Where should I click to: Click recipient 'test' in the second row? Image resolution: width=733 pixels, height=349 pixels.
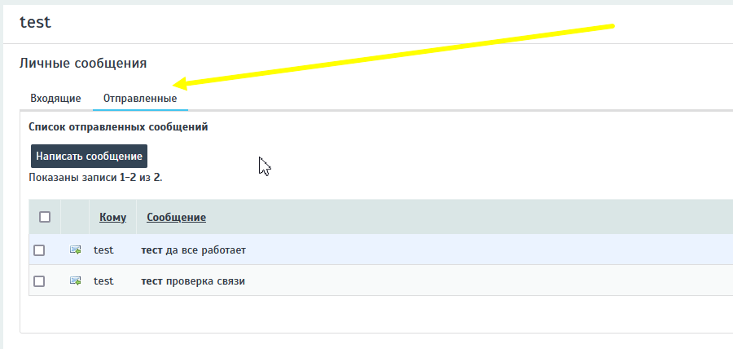coord(103,281)
